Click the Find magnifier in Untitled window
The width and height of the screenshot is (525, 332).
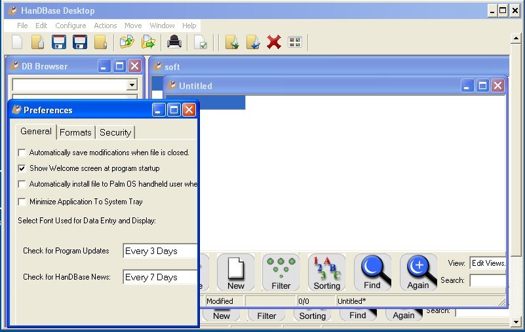372,272
